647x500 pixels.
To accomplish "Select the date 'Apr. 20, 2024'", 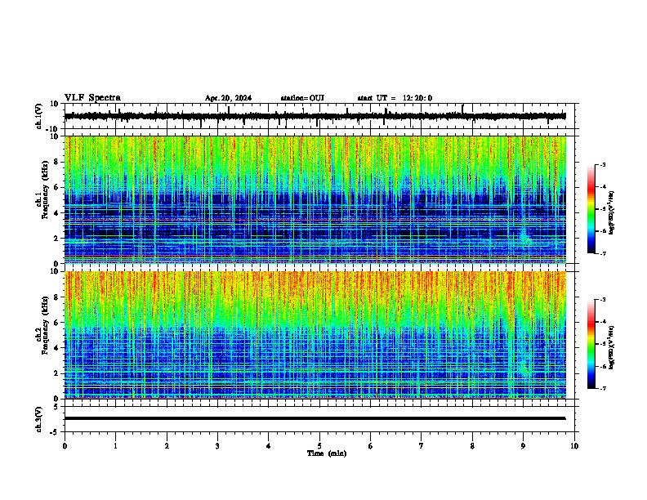I will point(228,98).
